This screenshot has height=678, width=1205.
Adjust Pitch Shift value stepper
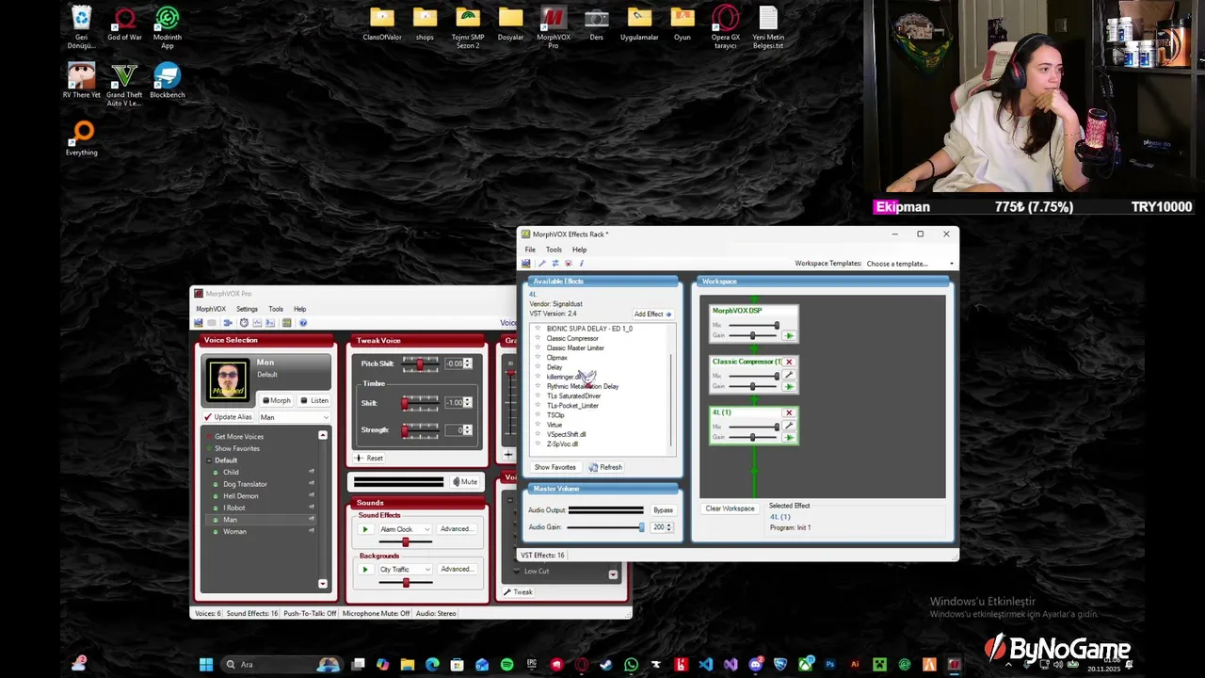click(467, 363)
